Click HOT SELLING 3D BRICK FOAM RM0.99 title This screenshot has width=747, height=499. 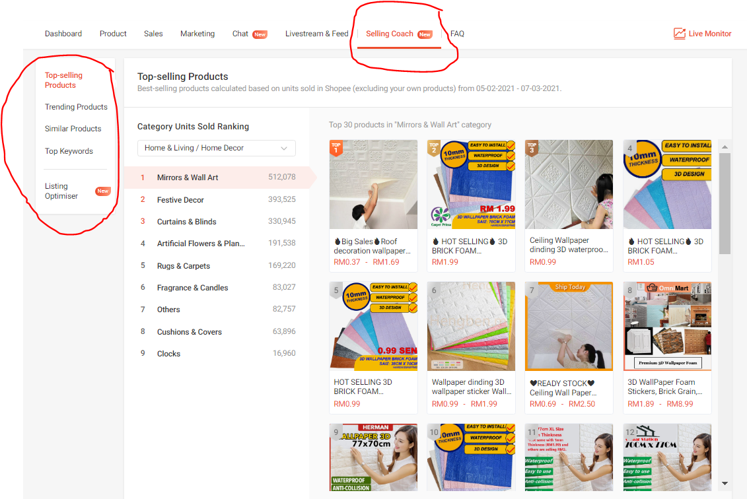click(363, 387)
